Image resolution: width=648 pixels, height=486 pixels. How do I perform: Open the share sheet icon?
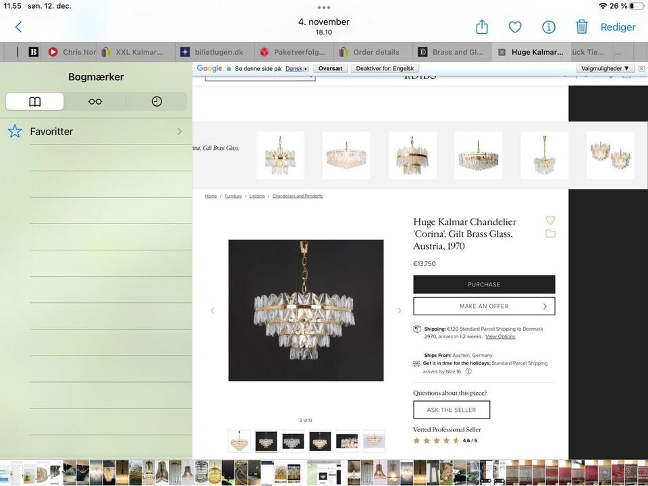tap(482, 27)
